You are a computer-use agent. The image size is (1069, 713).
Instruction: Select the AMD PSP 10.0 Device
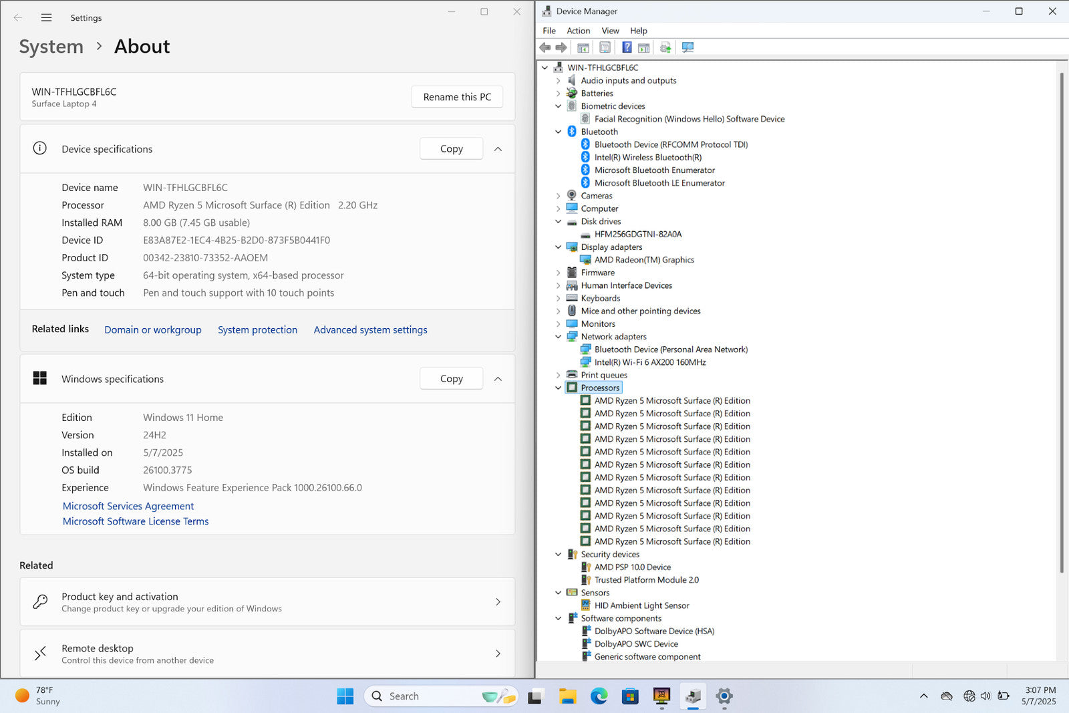pos(633,567)
